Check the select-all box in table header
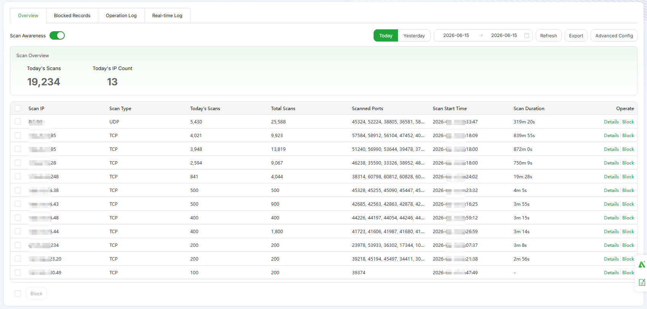 tap(18, 108)
